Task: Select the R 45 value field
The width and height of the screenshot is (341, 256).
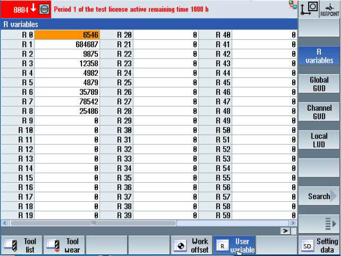Action: pos(265,82)
